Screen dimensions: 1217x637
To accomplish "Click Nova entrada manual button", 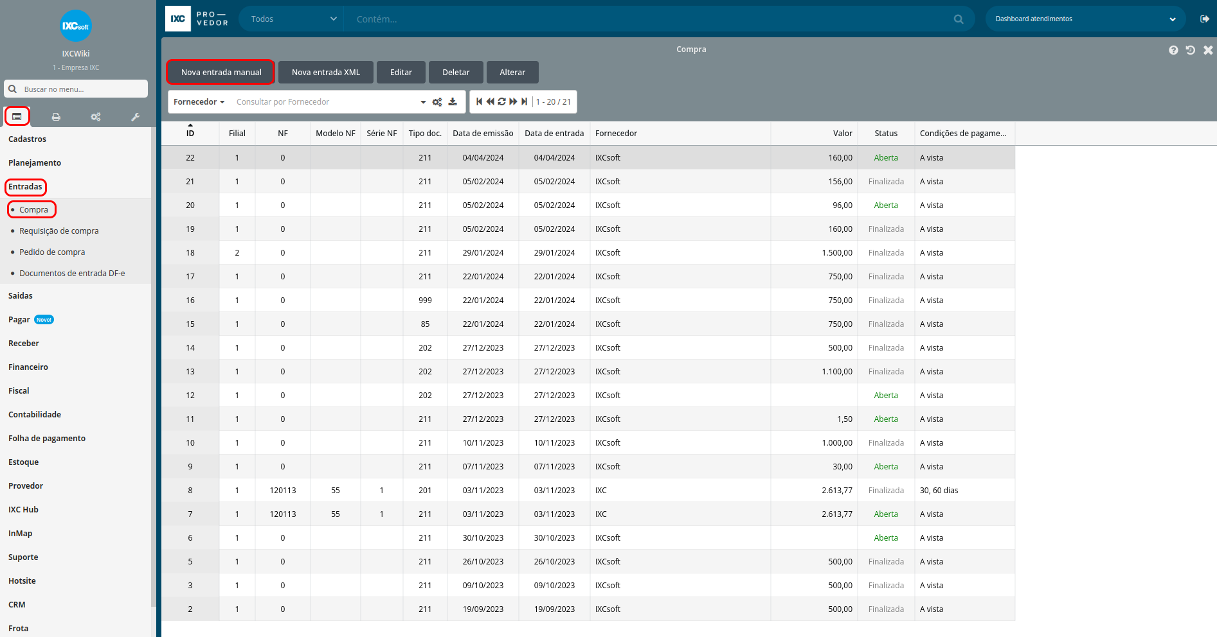I will (x=221, y=73).
